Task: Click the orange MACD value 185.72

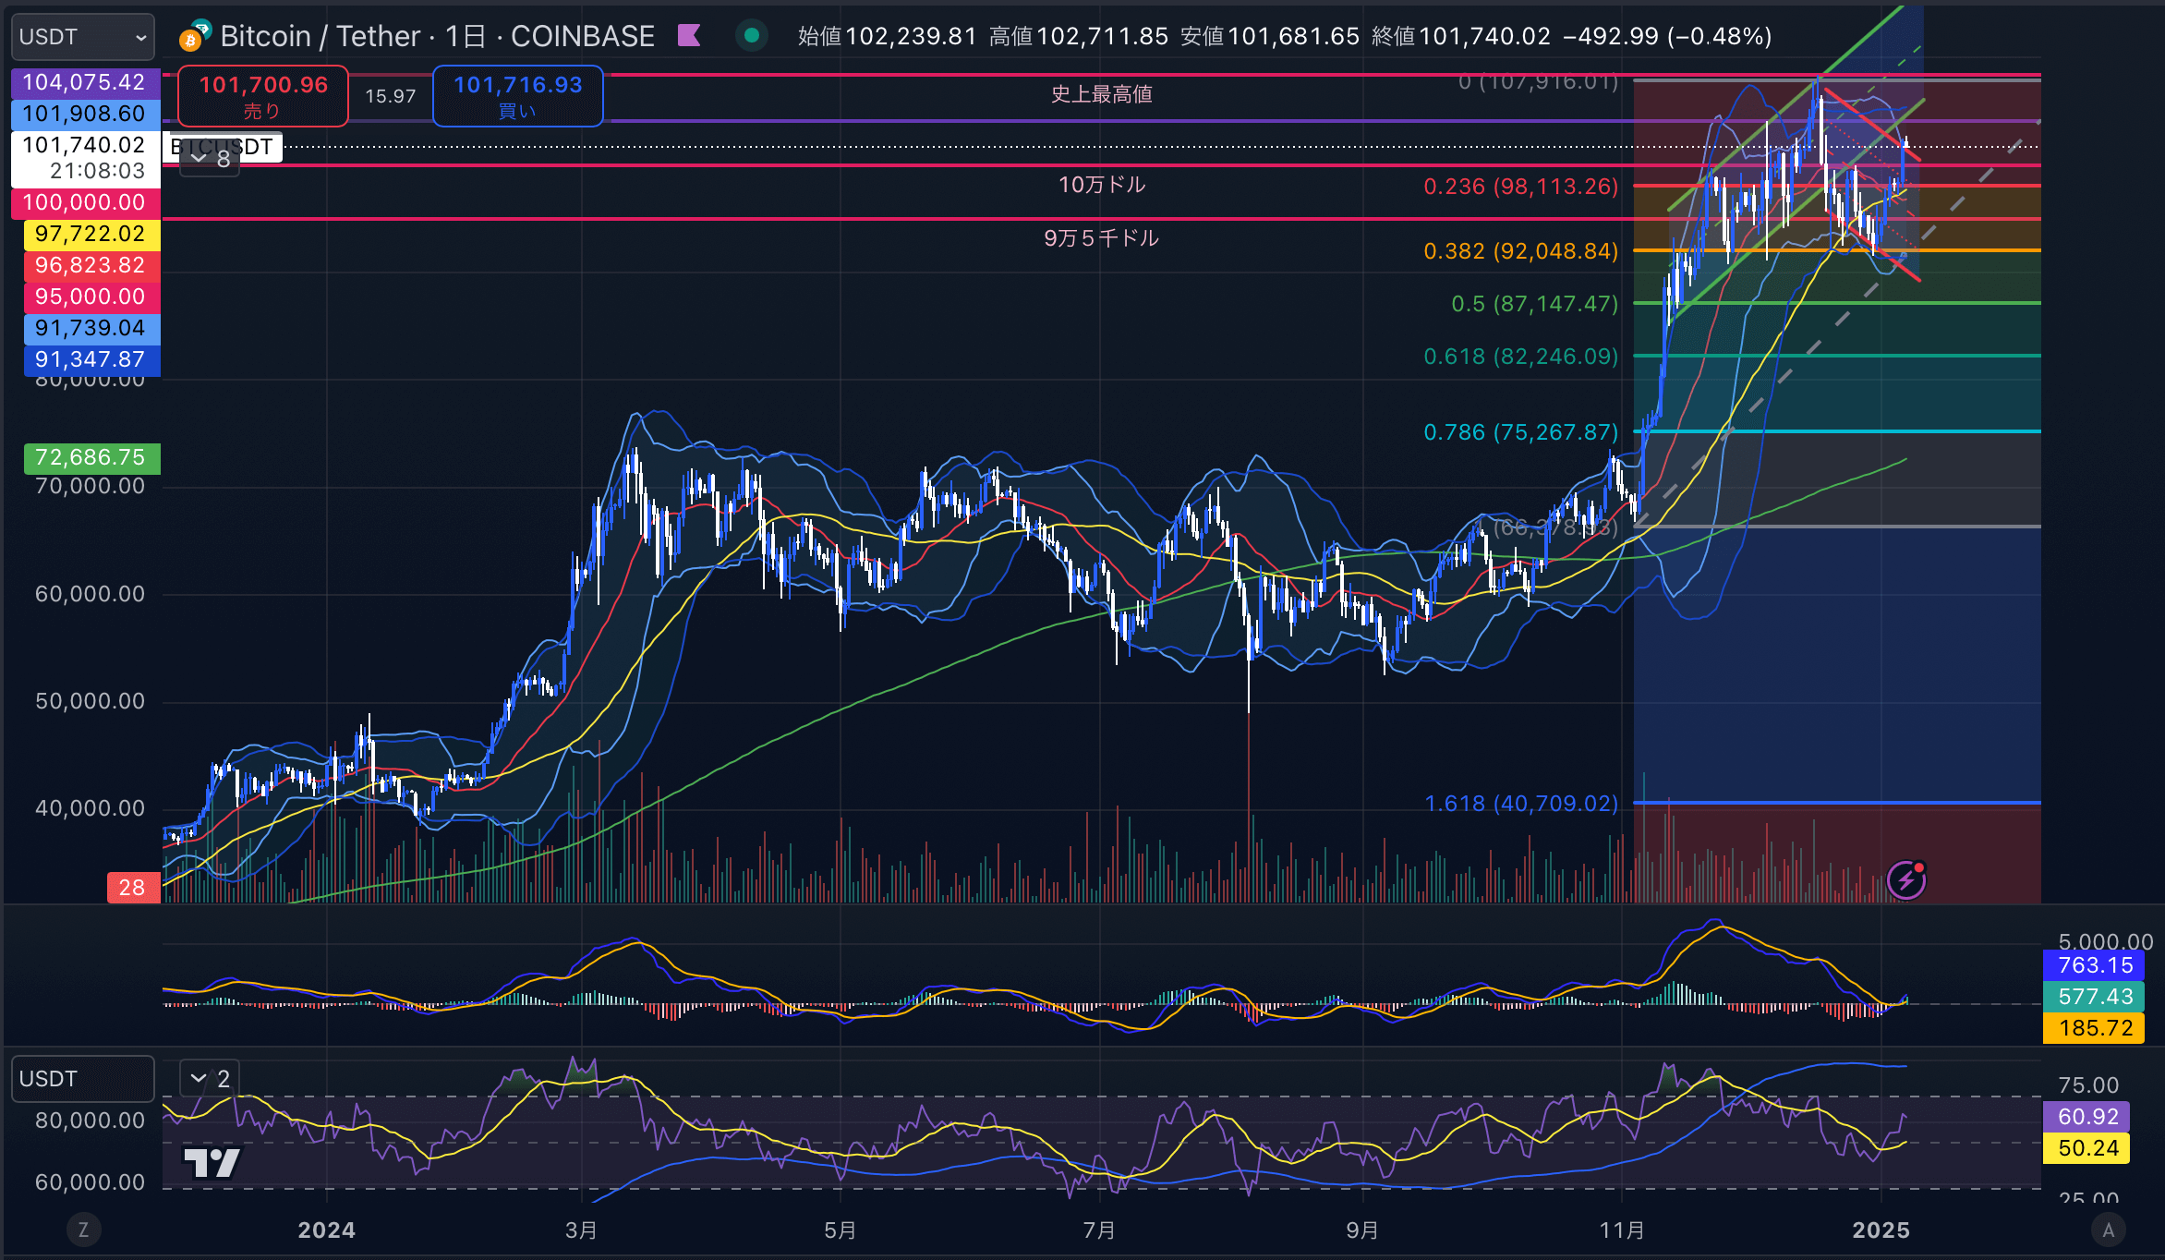Action: click(2096, 1028)
